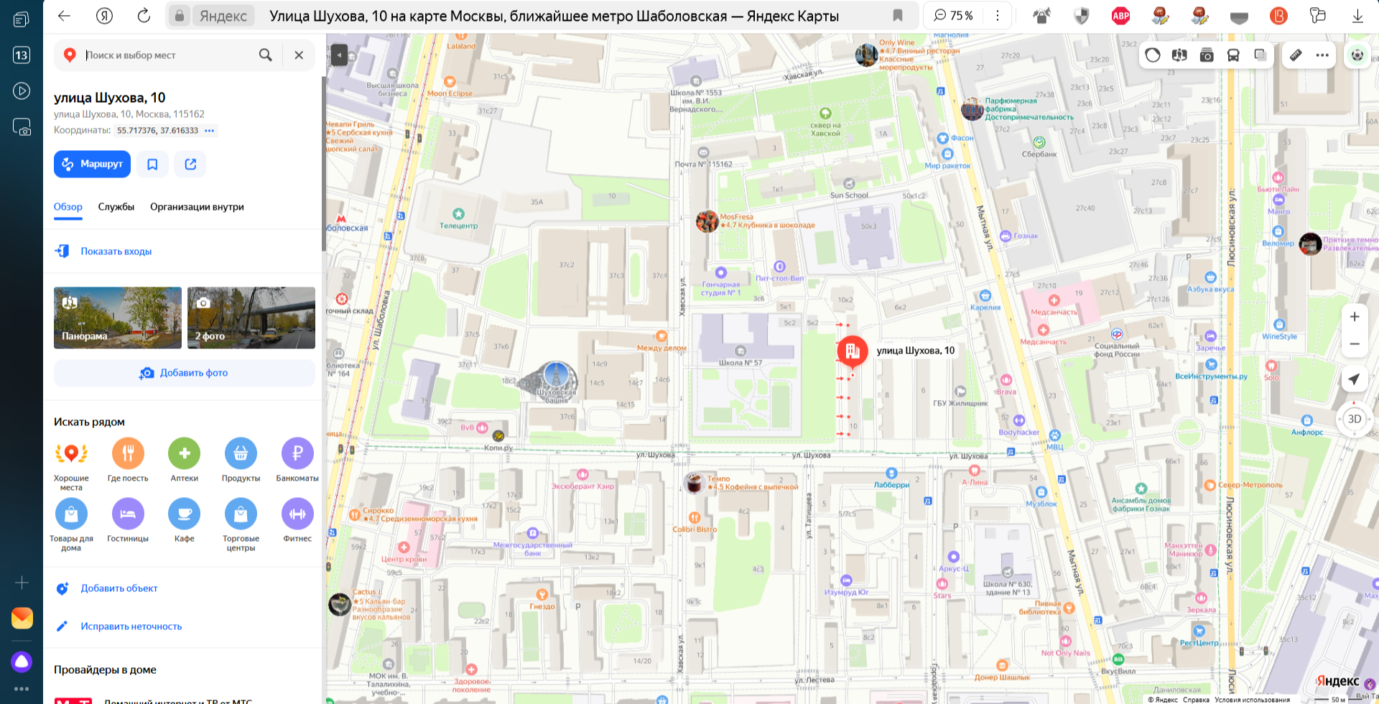Switch to the Службы tab
This screenshot has height=704, width=1379.
click(x=116, y=207)
